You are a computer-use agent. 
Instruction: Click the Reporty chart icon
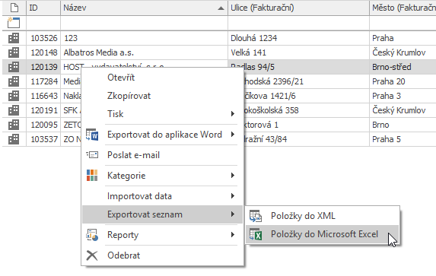pos(92,235)
